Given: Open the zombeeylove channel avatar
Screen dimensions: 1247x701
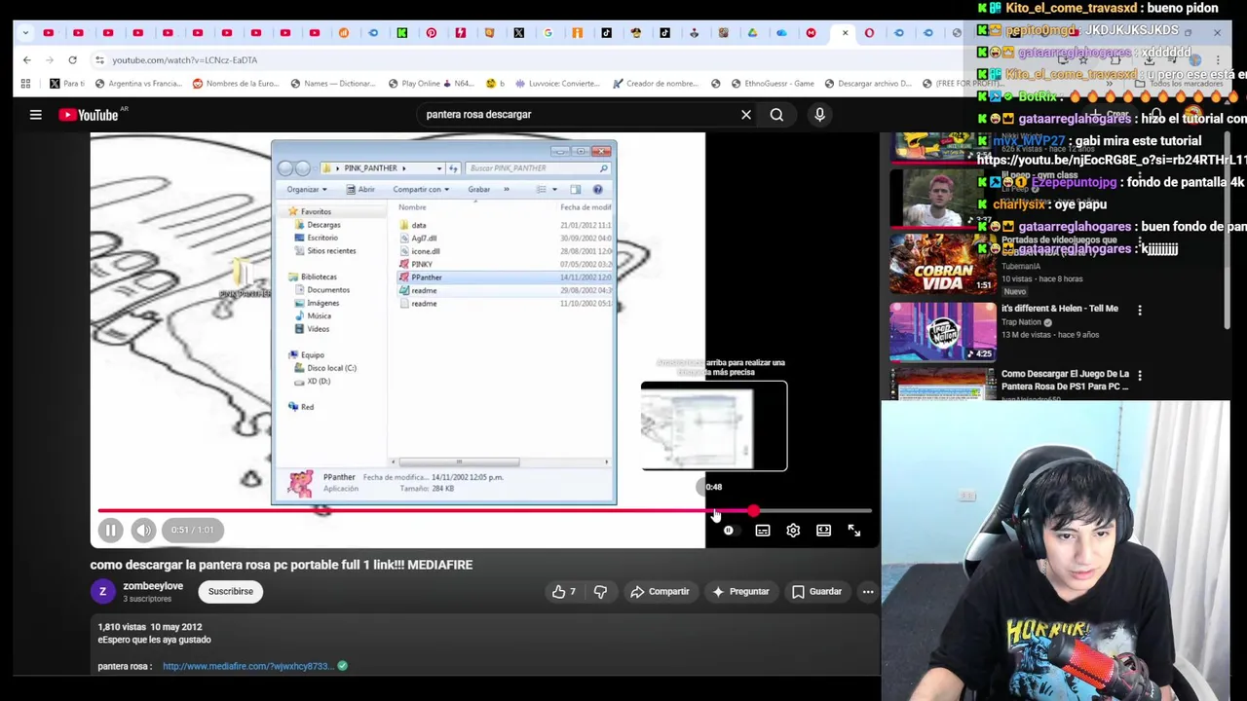Looking at the screenshot, I should [x=103, y=592].
